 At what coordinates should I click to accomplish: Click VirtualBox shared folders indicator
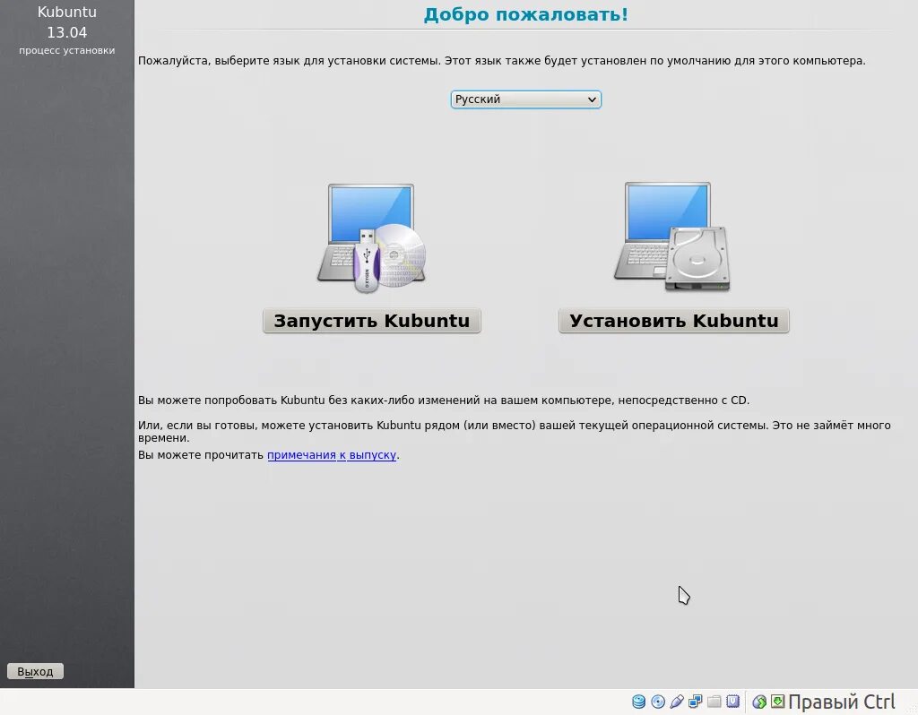(x=714, y=701)
